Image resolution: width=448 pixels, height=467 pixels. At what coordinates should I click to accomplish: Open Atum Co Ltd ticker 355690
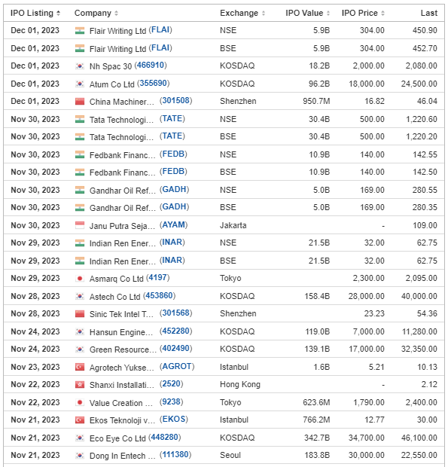pyautogui.click(x=154, y=84)
